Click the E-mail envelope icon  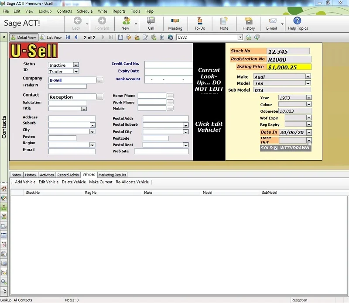273,21
